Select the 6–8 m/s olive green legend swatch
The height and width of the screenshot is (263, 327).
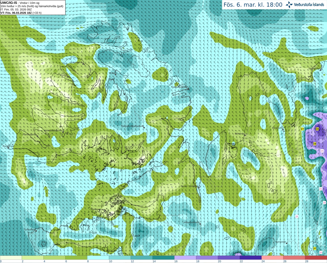coord(76,258)
